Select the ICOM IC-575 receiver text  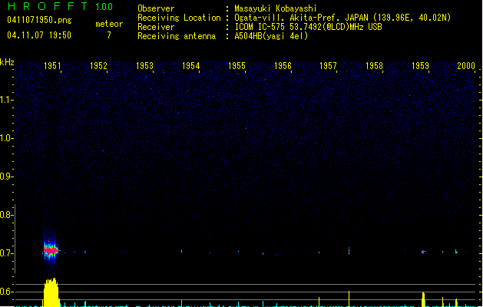[x=309, y=27]
